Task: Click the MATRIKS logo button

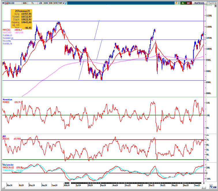Action: click(x=199, y=3)
